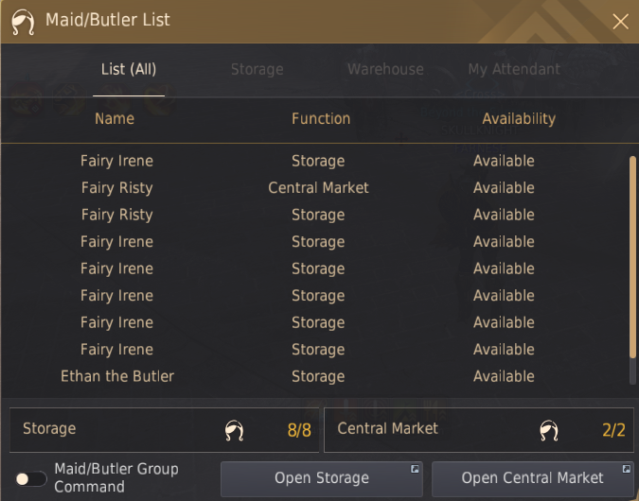Click the maid icon in Central Market counter
Screen dimensions: 639x501
click(549, 431)
